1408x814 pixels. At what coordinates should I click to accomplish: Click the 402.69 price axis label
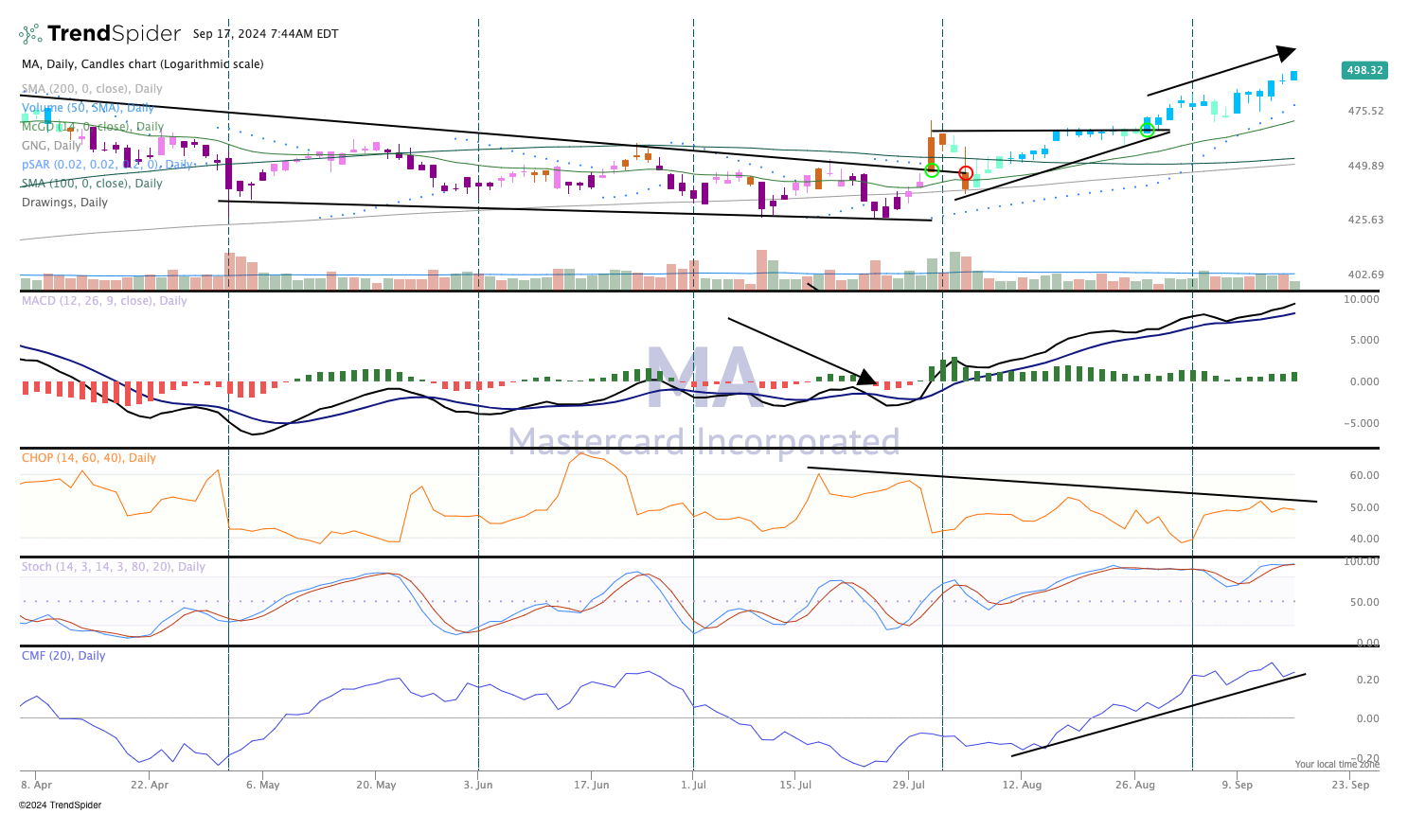point(1365,274)
